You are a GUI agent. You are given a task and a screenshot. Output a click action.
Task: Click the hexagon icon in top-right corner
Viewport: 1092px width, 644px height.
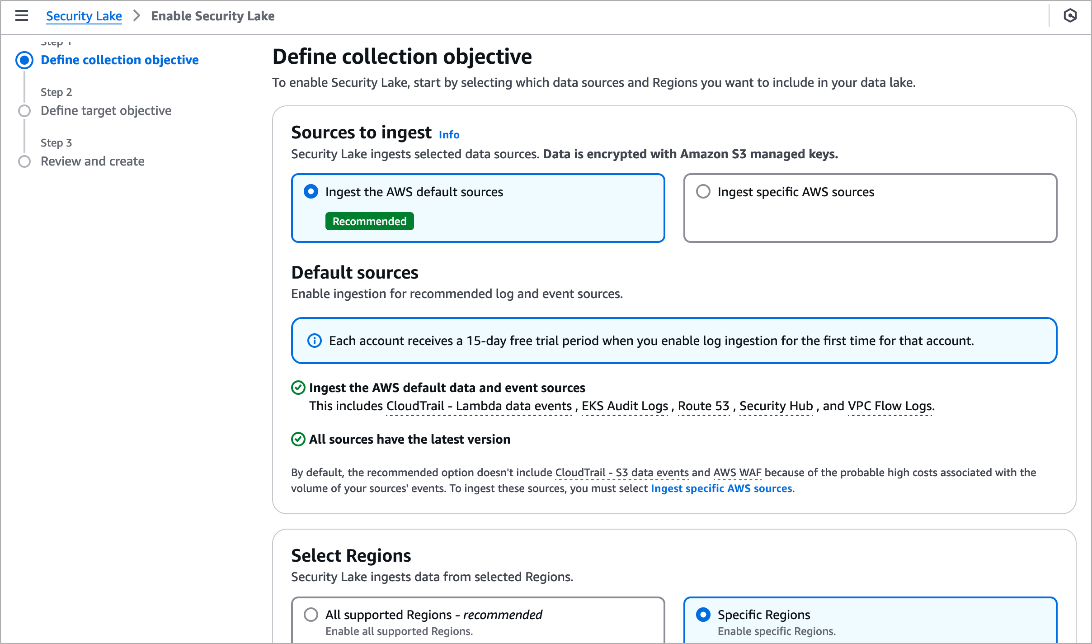pyautogui.click(x=1070, y=16)
